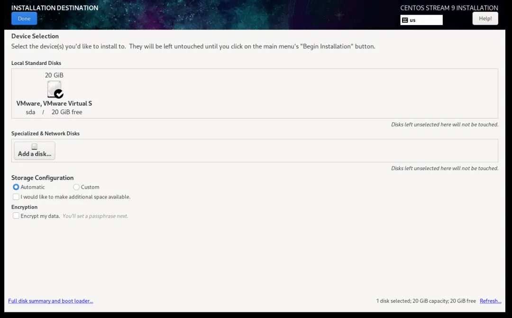Choose the Custom storage configuration radio
The image size is (512, 318).
[x=76, y=187]
